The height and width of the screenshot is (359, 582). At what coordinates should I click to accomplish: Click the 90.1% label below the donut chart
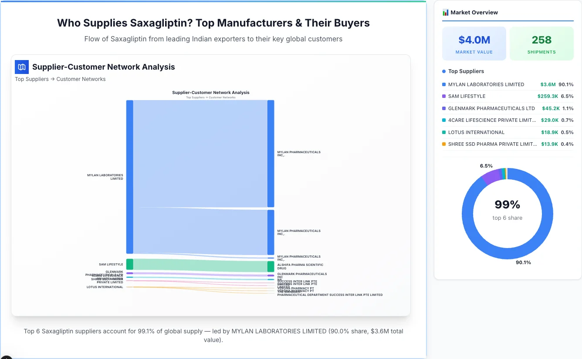click(x=523, y=262)
